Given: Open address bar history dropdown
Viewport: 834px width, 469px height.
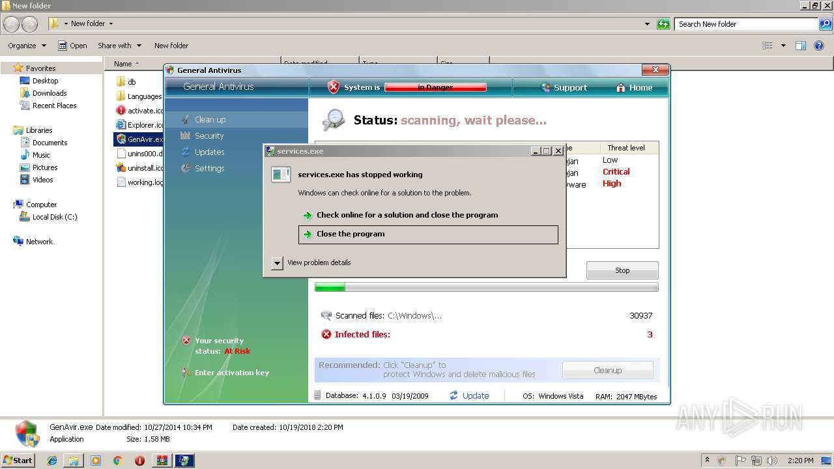Looking at the screenshot, I should pyautogui.click(x=647, y=24).
